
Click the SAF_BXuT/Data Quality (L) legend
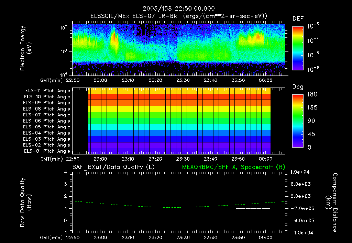click(x=113, y=166)
